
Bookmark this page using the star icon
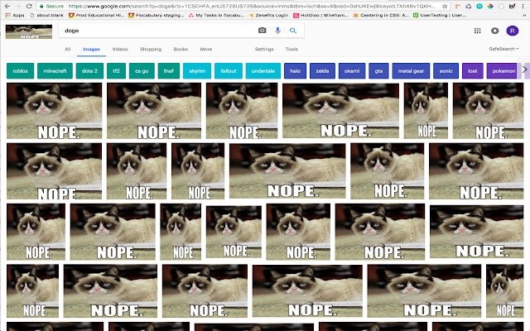445,6
